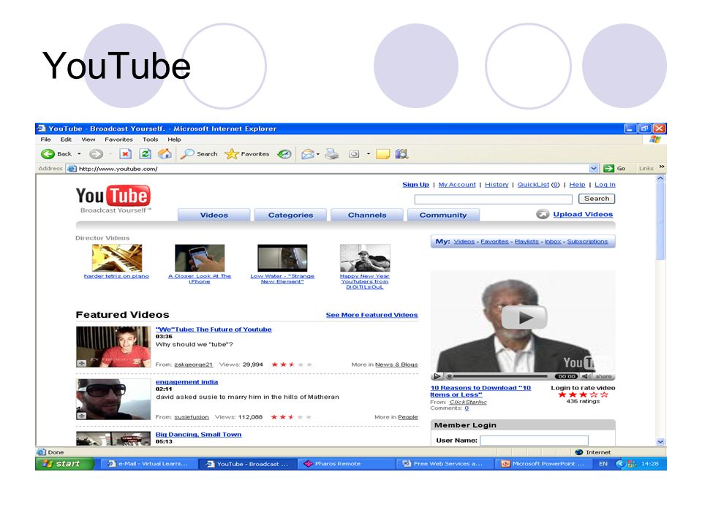The image size is (702, 526).
Task: Switch to the Community tab
Action: (x=443, y=215)
